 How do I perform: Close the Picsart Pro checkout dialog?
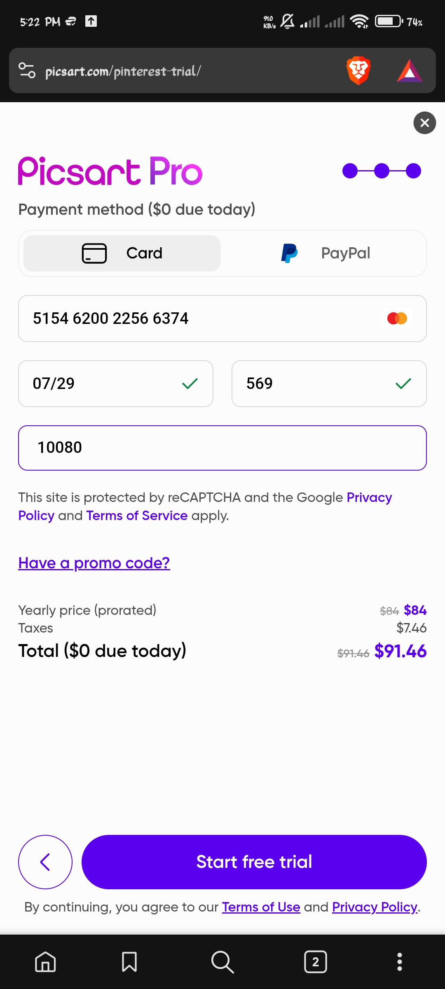[424, 123]
